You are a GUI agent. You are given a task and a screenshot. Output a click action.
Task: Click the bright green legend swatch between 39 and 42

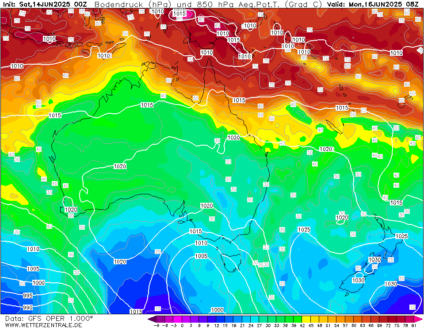(298, 319)
